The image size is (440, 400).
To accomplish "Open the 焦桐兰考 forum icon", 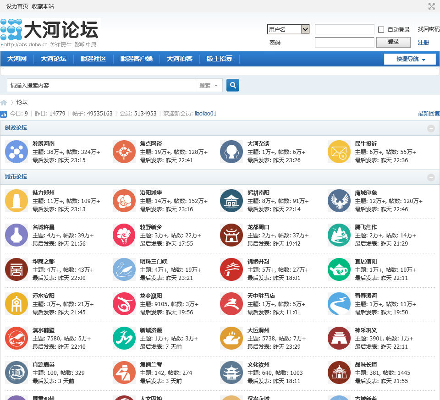I will [124, 373].
